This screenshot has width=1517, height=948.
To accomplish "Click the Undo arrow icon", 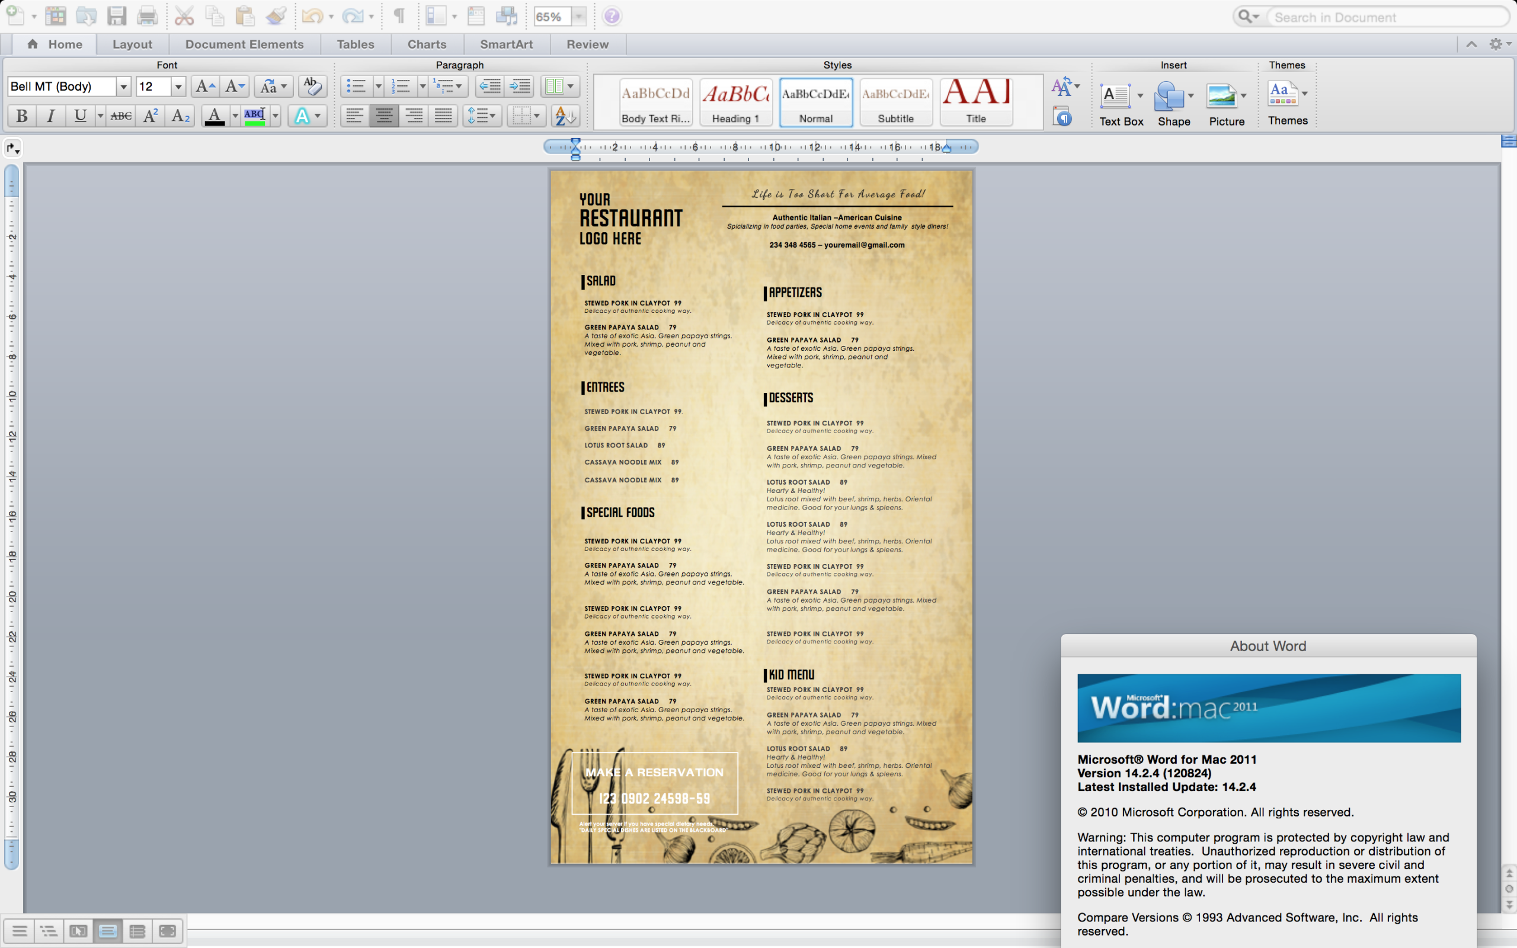I will coord(312,17).
